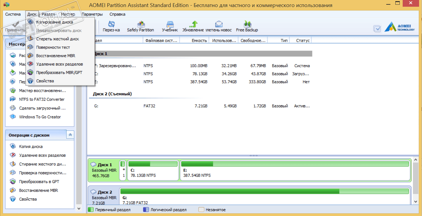Click sidebar Свойства icon
The width and height of the screenshot is (422, 216).
tap(13, 199)
